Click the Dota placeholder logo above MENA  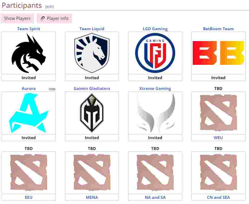[92, 173]
